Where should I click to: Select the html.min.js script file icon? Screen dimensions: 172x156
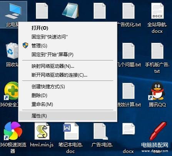(x=42, y=131)
